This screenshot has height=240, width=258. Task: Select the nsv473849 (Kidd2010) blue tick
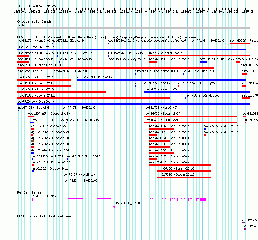pos(185,98)
